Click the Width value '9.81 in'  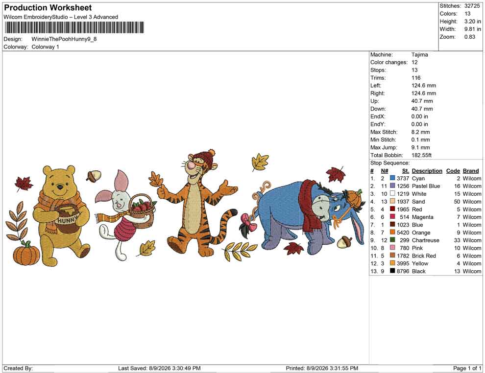point(473,29)
